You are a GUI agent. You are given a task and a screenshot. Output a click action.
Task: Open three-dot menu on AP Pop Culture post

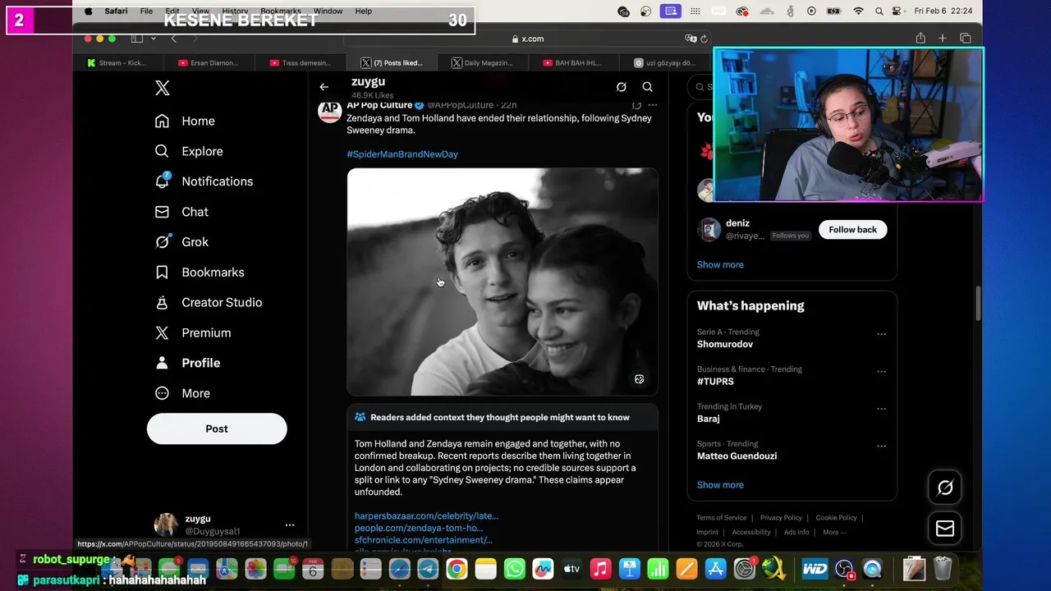(x=653, y=105)
